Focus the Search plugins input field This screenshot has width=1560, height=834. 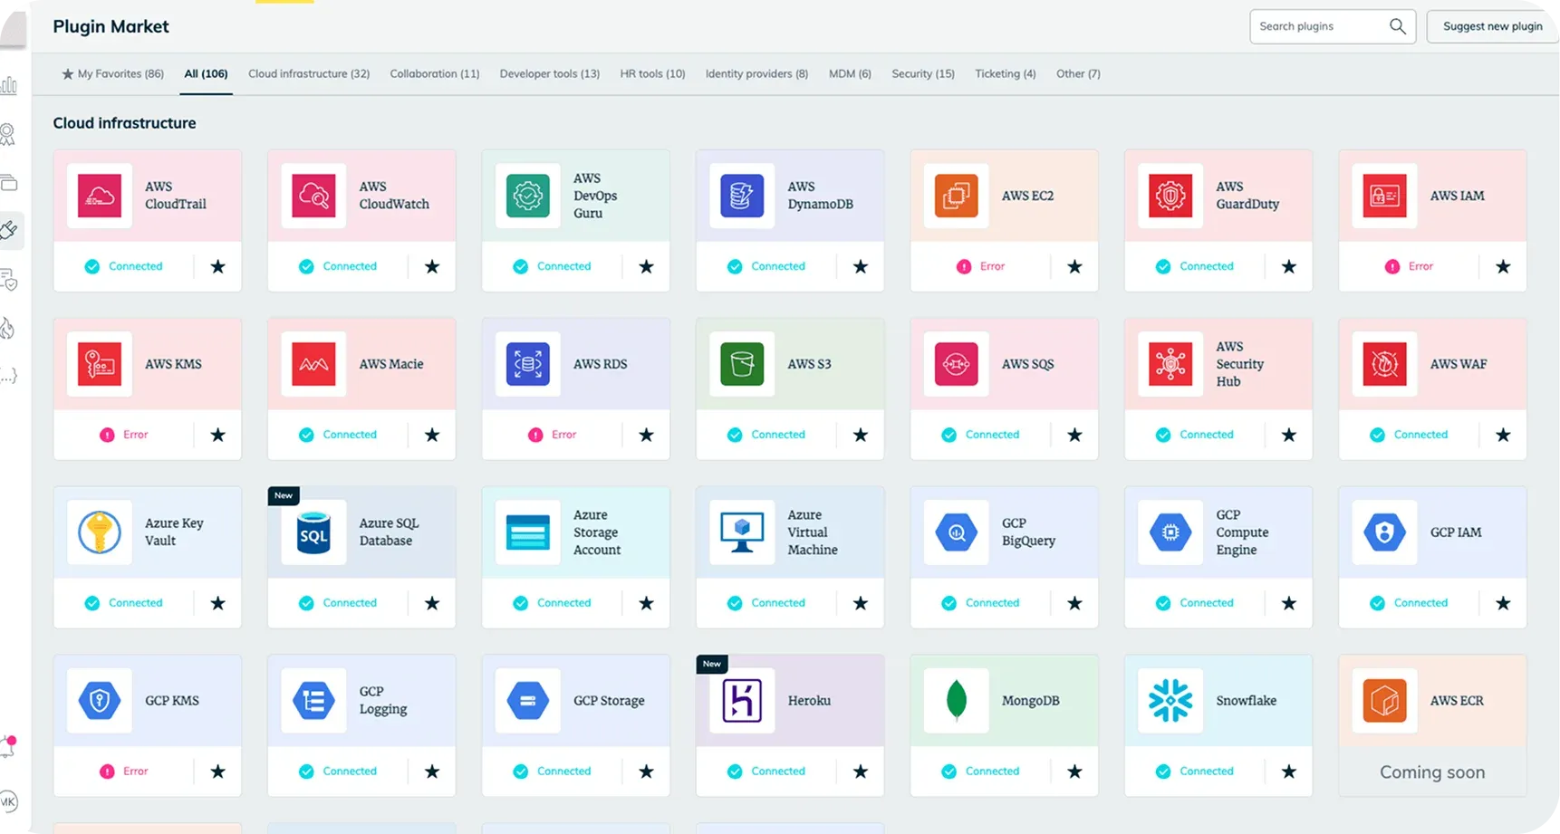pos(1318,26)
